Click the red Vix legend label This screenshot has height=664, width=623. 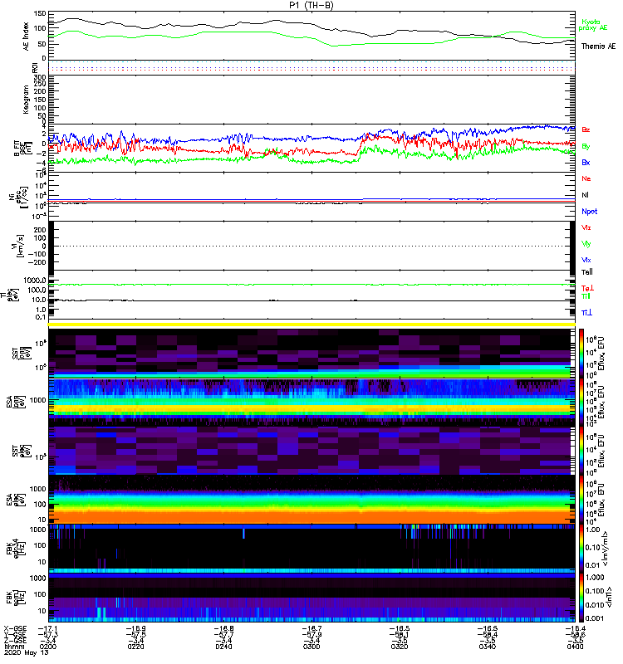[x=586, y=227]
